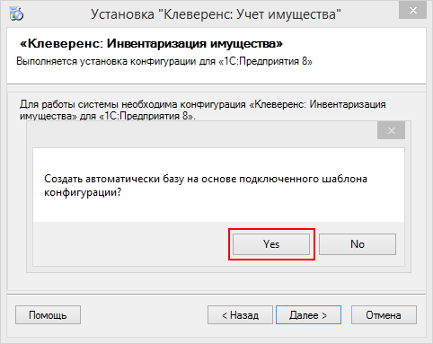Confirm automatic database creation with Yes
433x344 pixels.
coord(271,244)
